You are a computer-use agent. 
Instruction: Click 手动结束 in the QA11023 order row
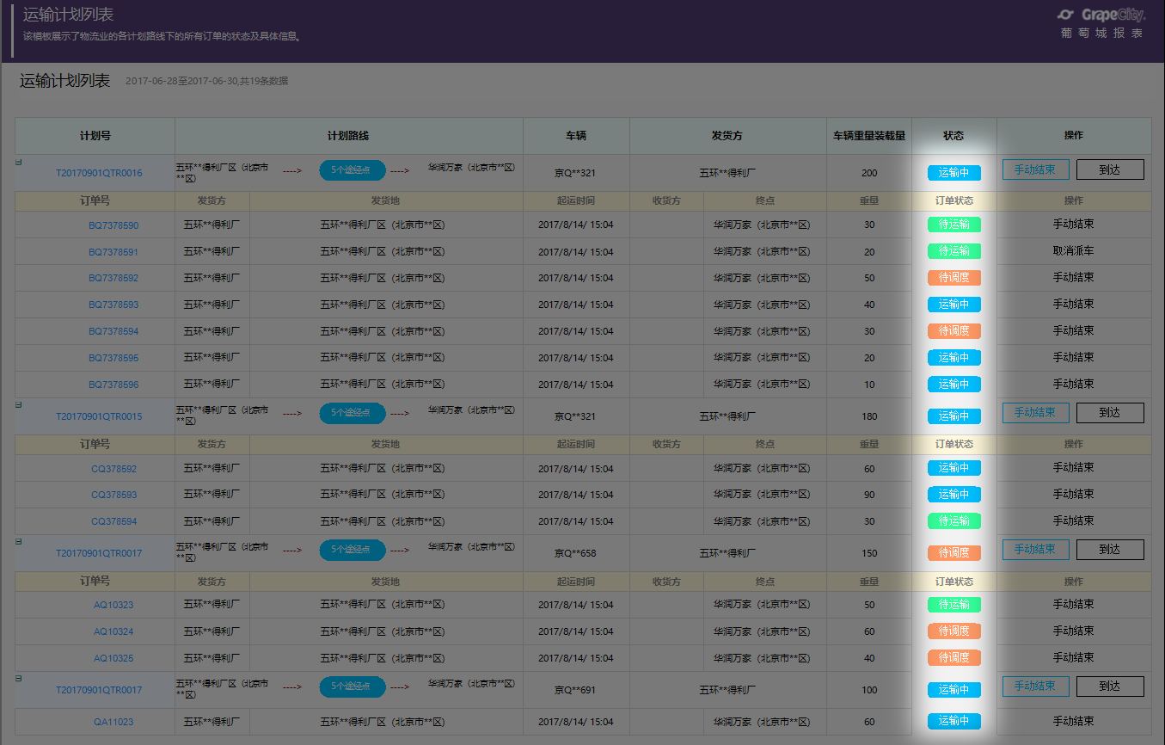coord(1073,722)
